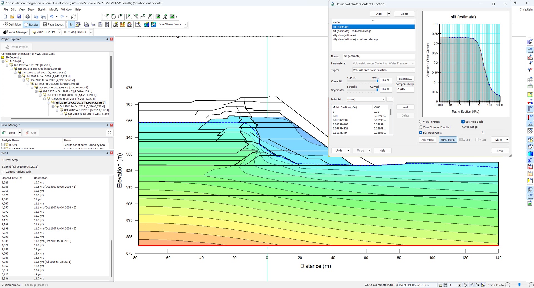The image size is (534, 288).
Task: Select the View Slope of Function radio button
Action: pyautogui.click(x=421, y=127)
